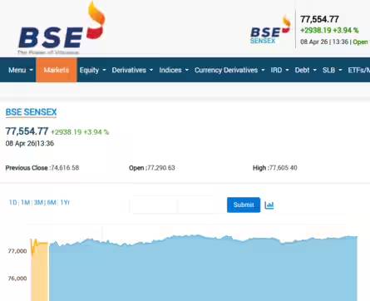Expand the Indices dropdown
Viewport: 370px width, 301px height.
point(174,70)
